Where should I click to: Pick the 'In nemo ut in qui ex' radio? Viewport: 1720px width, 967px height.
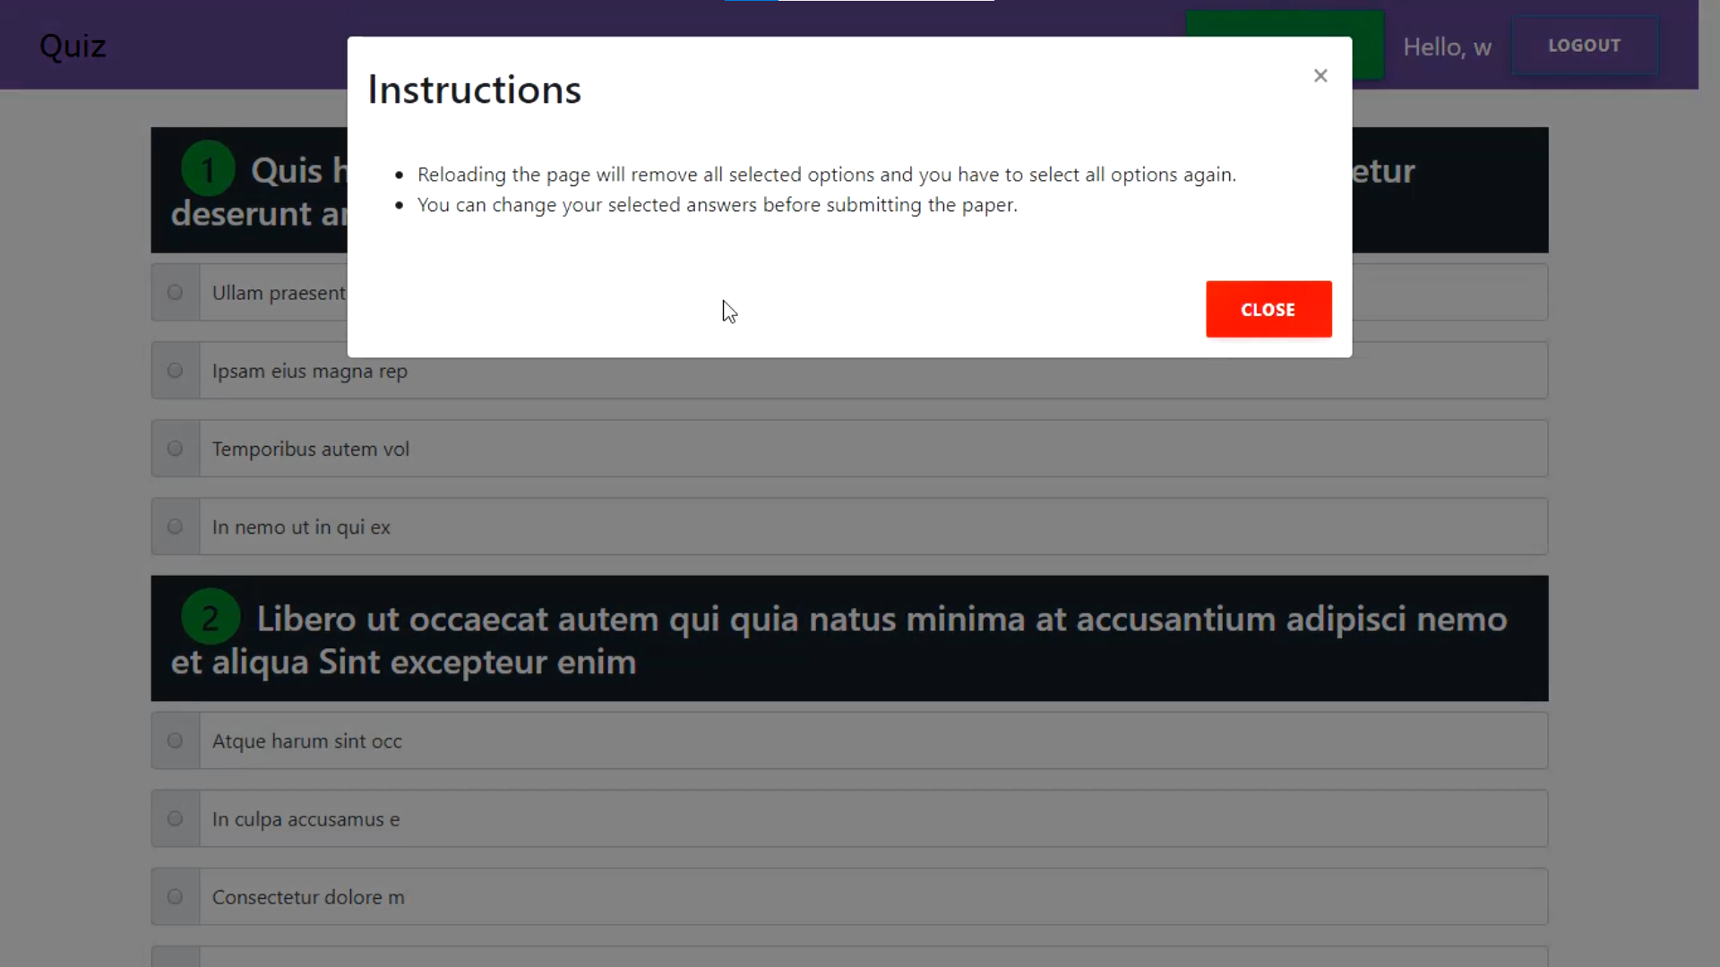tap(176, 526)
